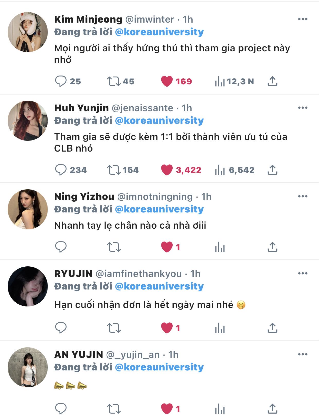
Task: Open more menu for Huh Yunjin's tweet
Action: click(303, 108)
